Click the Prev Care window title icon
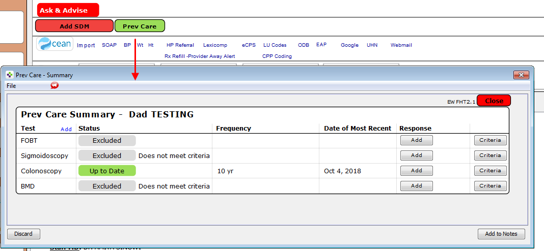This screenshot has width=544, height=251. click(10, 75)
